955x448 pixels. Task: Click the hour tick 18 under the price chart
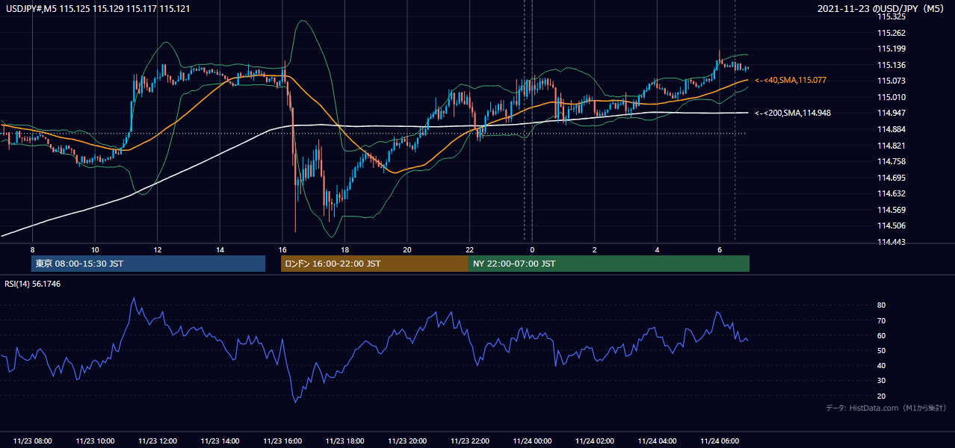pos(344,249)
